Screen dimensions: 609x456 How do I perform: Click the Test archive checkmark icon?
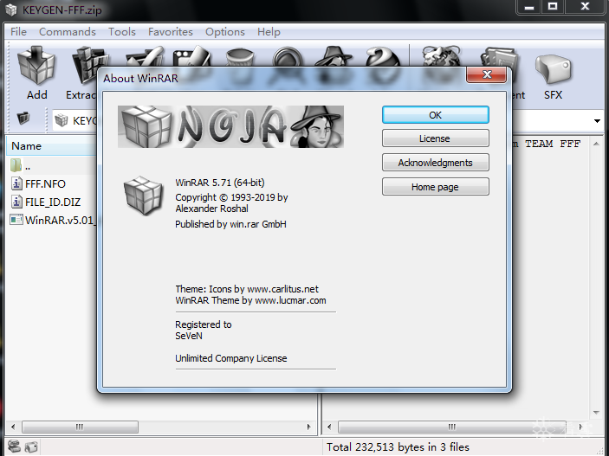click(145, 56)
